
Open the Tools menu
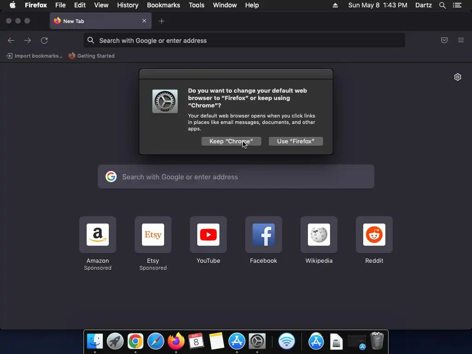tap(196, 5)
